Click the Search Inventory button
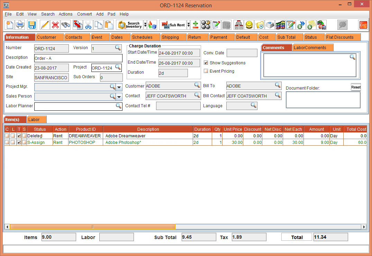Viewport: 372px width, 256px height. (x=130, y=25)
